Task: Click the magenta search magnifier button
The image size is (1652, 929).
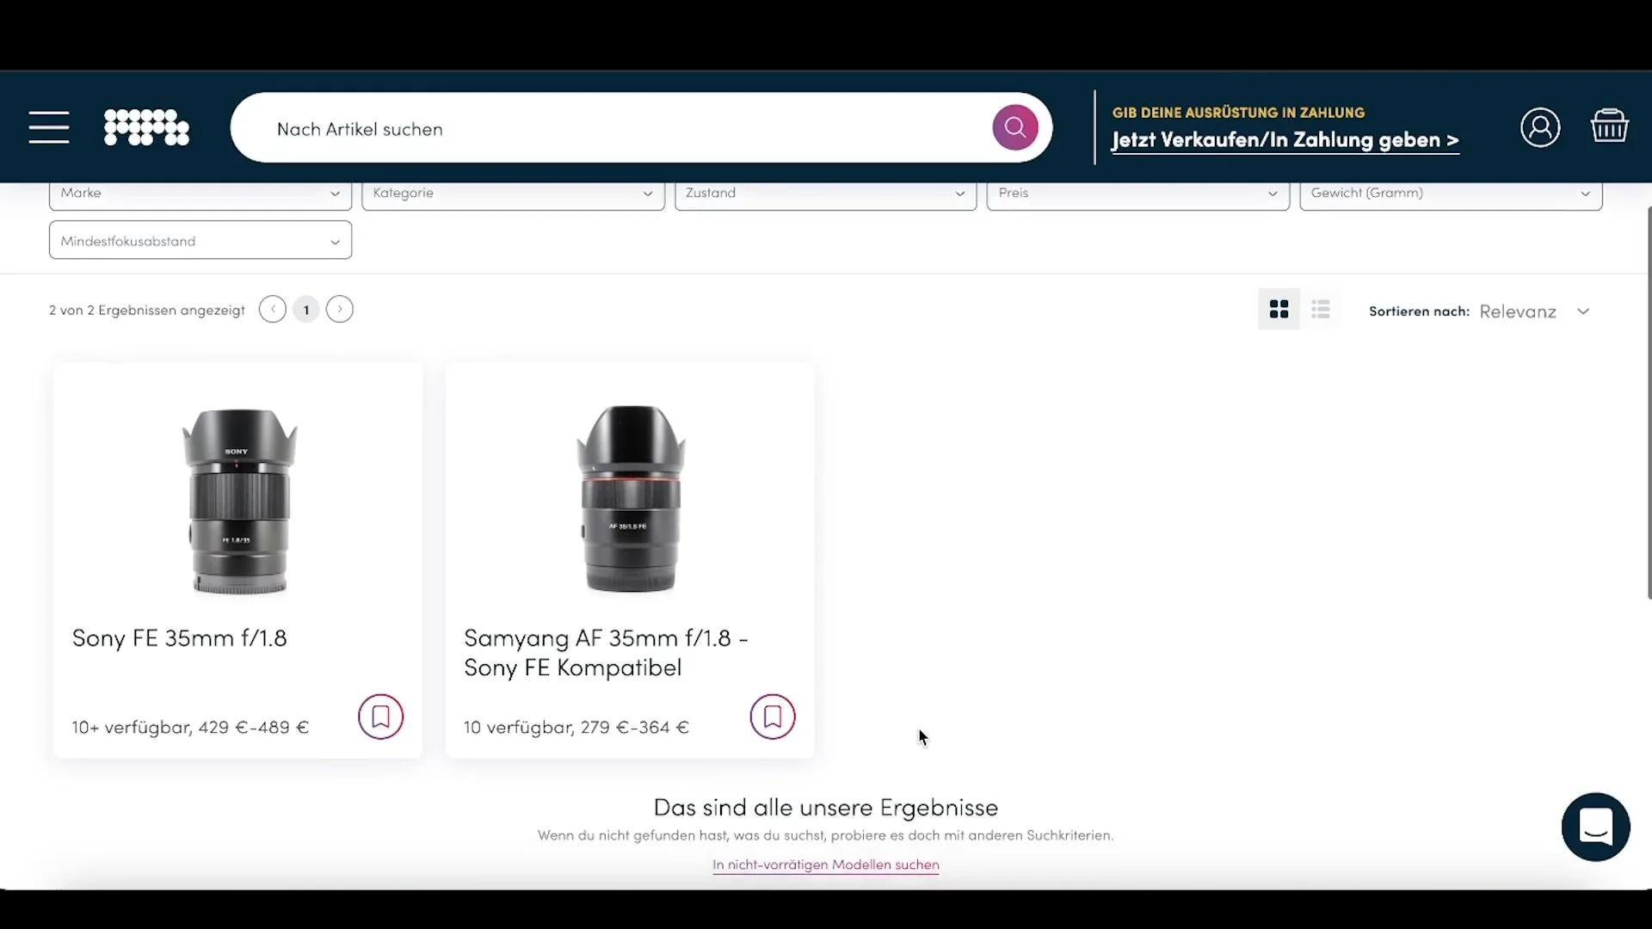Action: click(1014, 128)
